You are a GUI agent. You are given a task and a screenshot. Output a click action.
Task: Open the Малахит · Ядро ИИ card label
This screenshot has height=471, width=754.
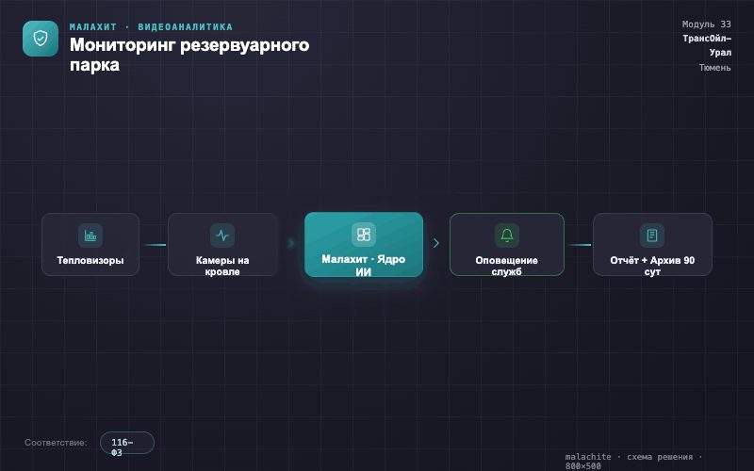coord(364,266)
